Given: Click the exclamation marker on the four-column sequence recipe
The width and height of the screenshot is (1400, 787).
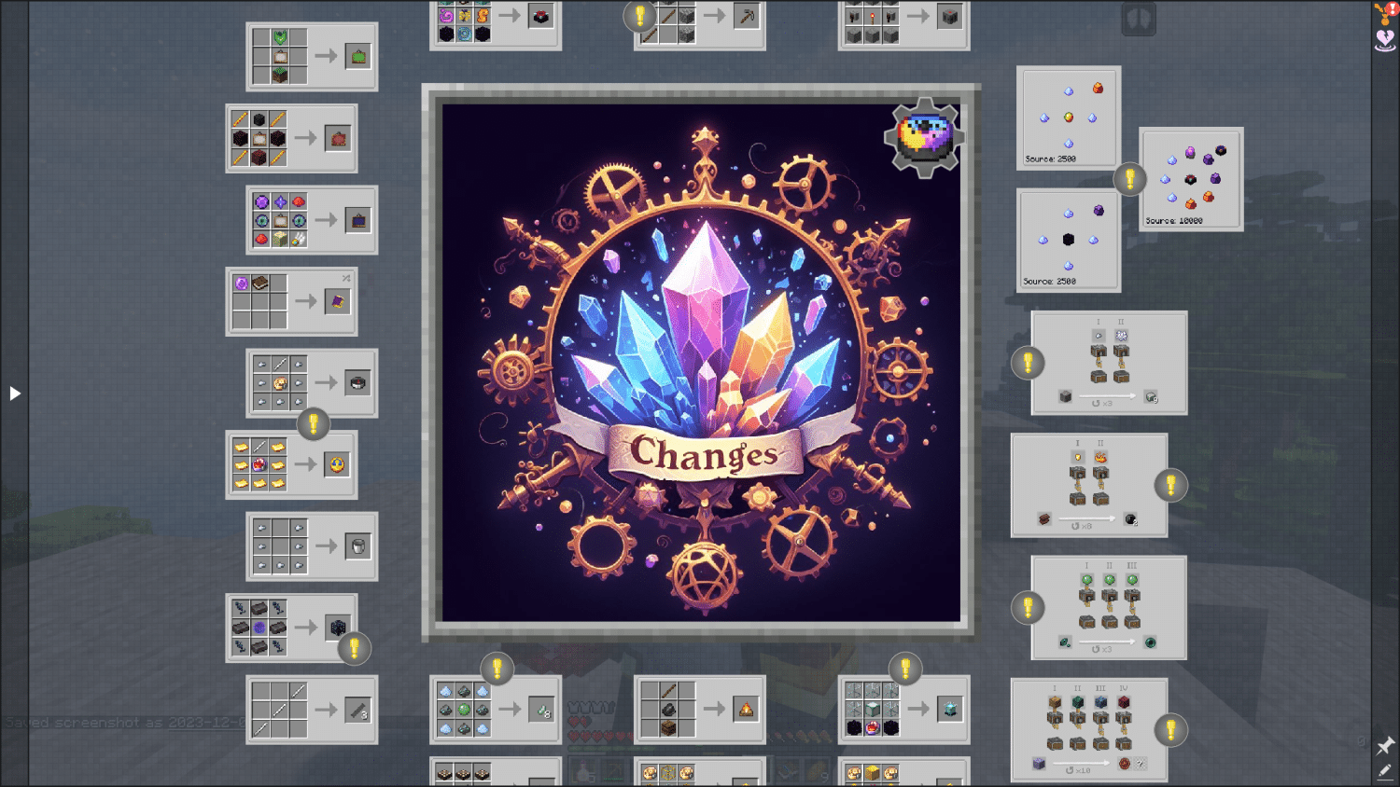Looking at the screenshot, I should (x=1170, y=730).
